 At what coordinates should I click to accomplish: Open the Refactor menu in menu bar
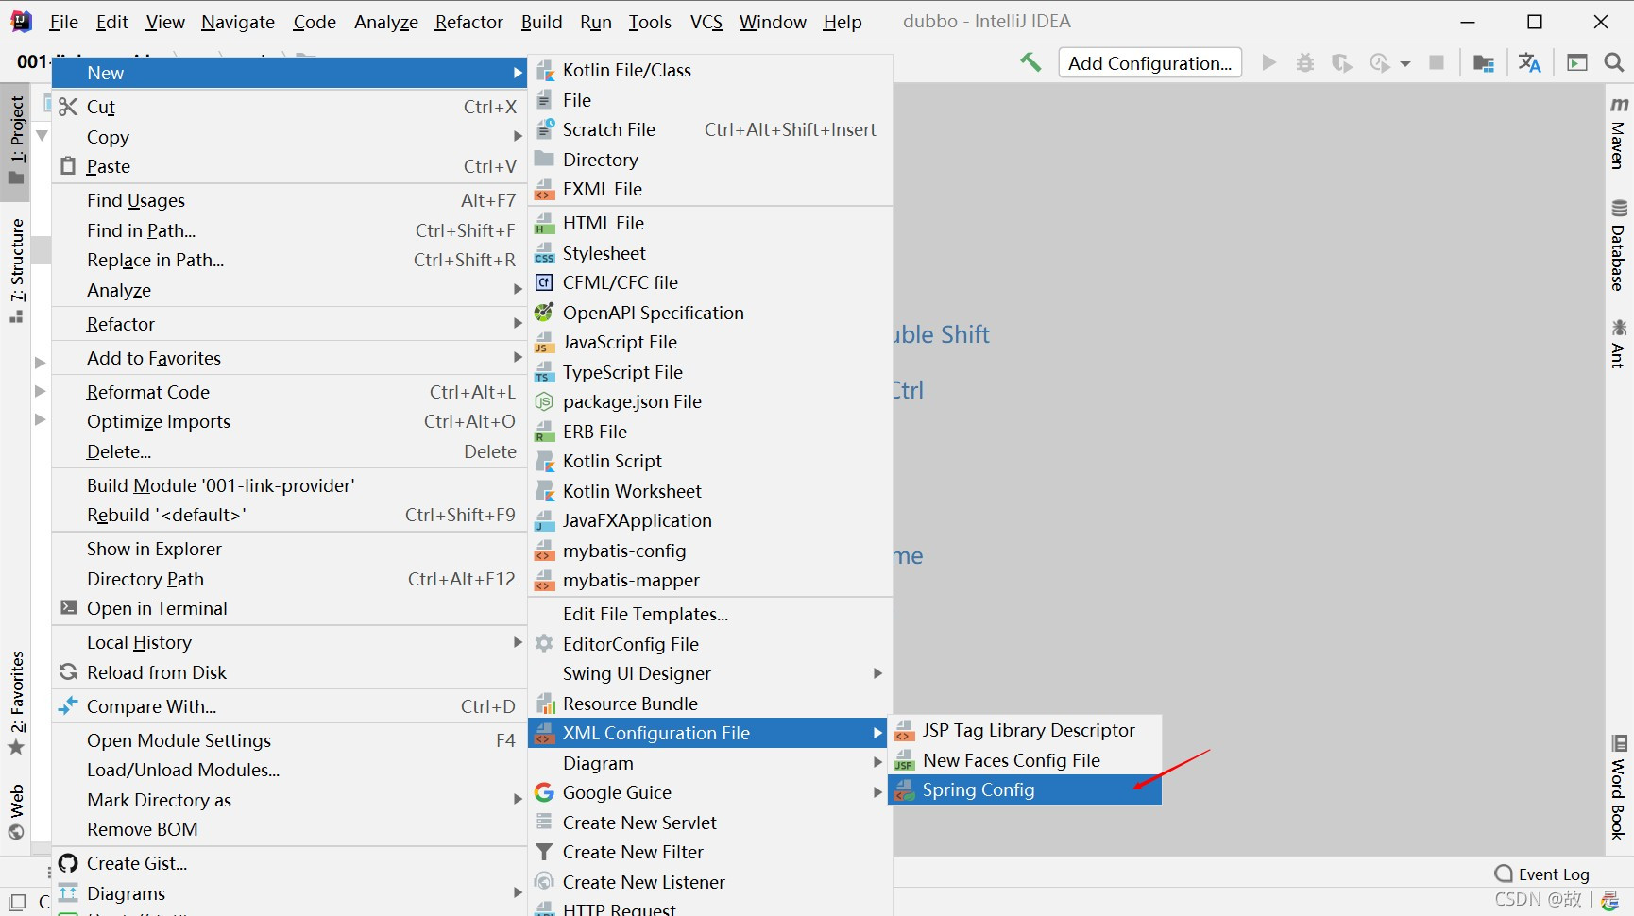pos(468,21)
